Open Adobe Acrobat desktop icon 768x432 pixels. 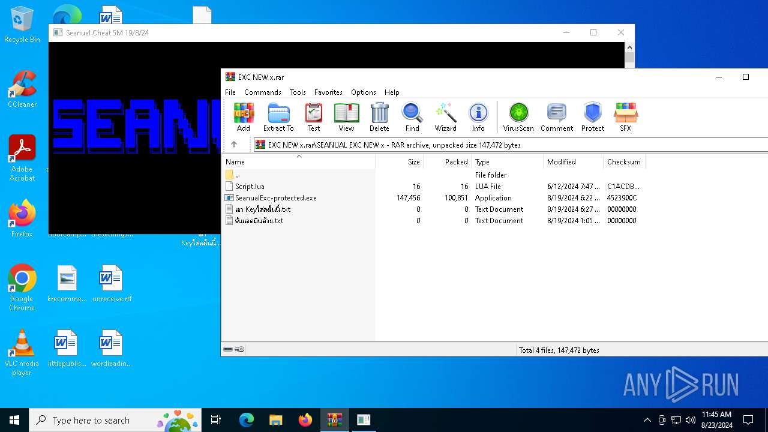point(22,158)
